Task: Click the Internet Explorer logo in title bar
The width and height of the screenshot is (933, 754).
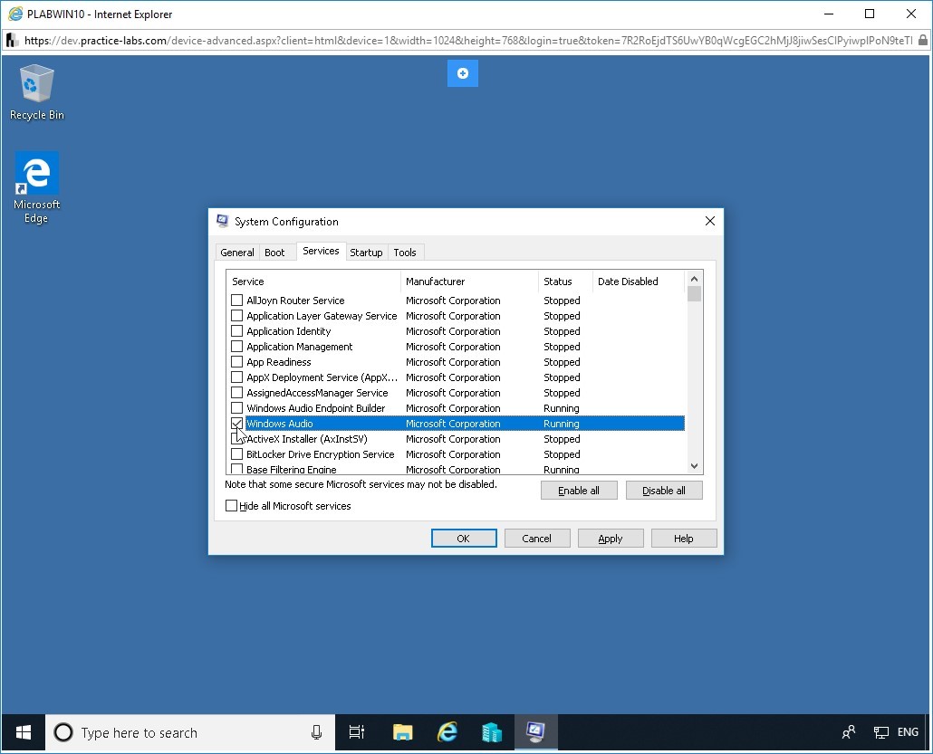Action: 14,14
